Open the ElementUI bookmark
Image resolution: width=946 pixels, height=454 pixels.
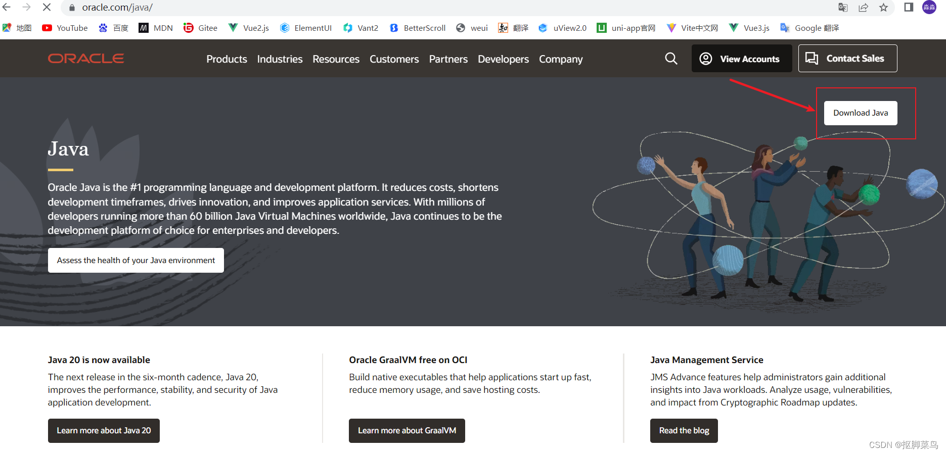(305, 28)
